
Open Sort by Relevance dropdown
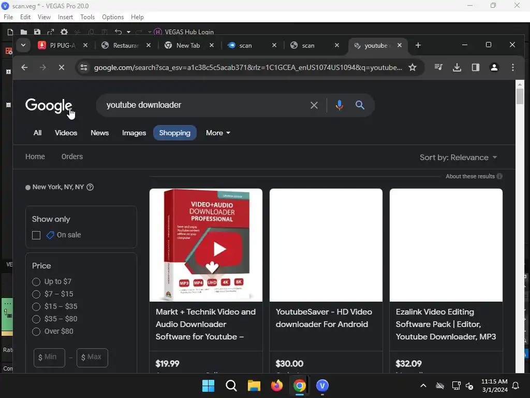459,158
